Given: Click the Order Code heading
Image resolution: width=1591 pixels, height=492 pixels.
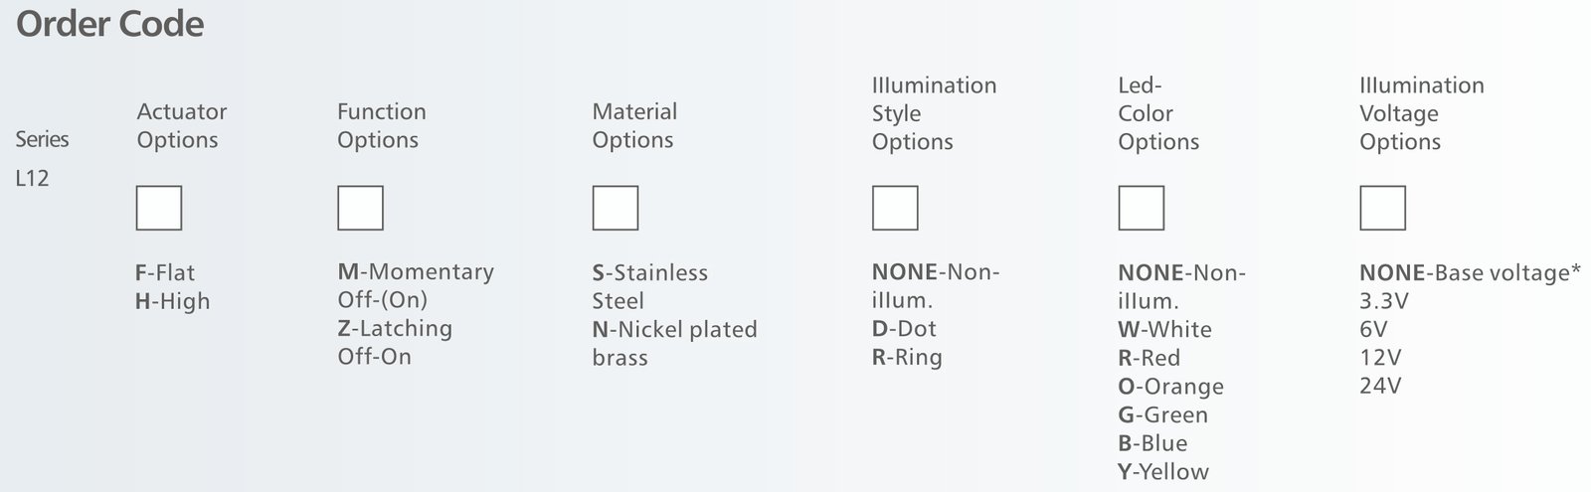Looking at the screenshot, I should (x=110, y=24).
